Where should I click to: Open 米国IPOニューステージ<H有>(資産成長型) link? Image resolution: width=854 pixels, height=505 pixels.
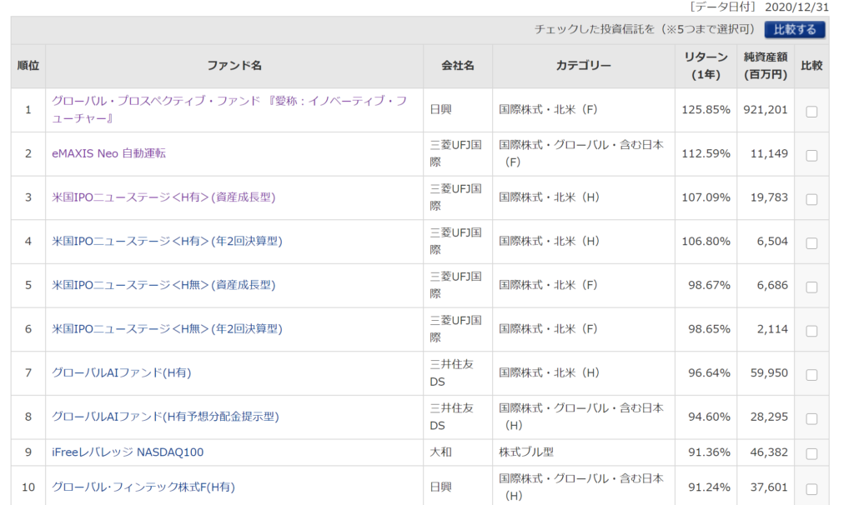[163, 197]
